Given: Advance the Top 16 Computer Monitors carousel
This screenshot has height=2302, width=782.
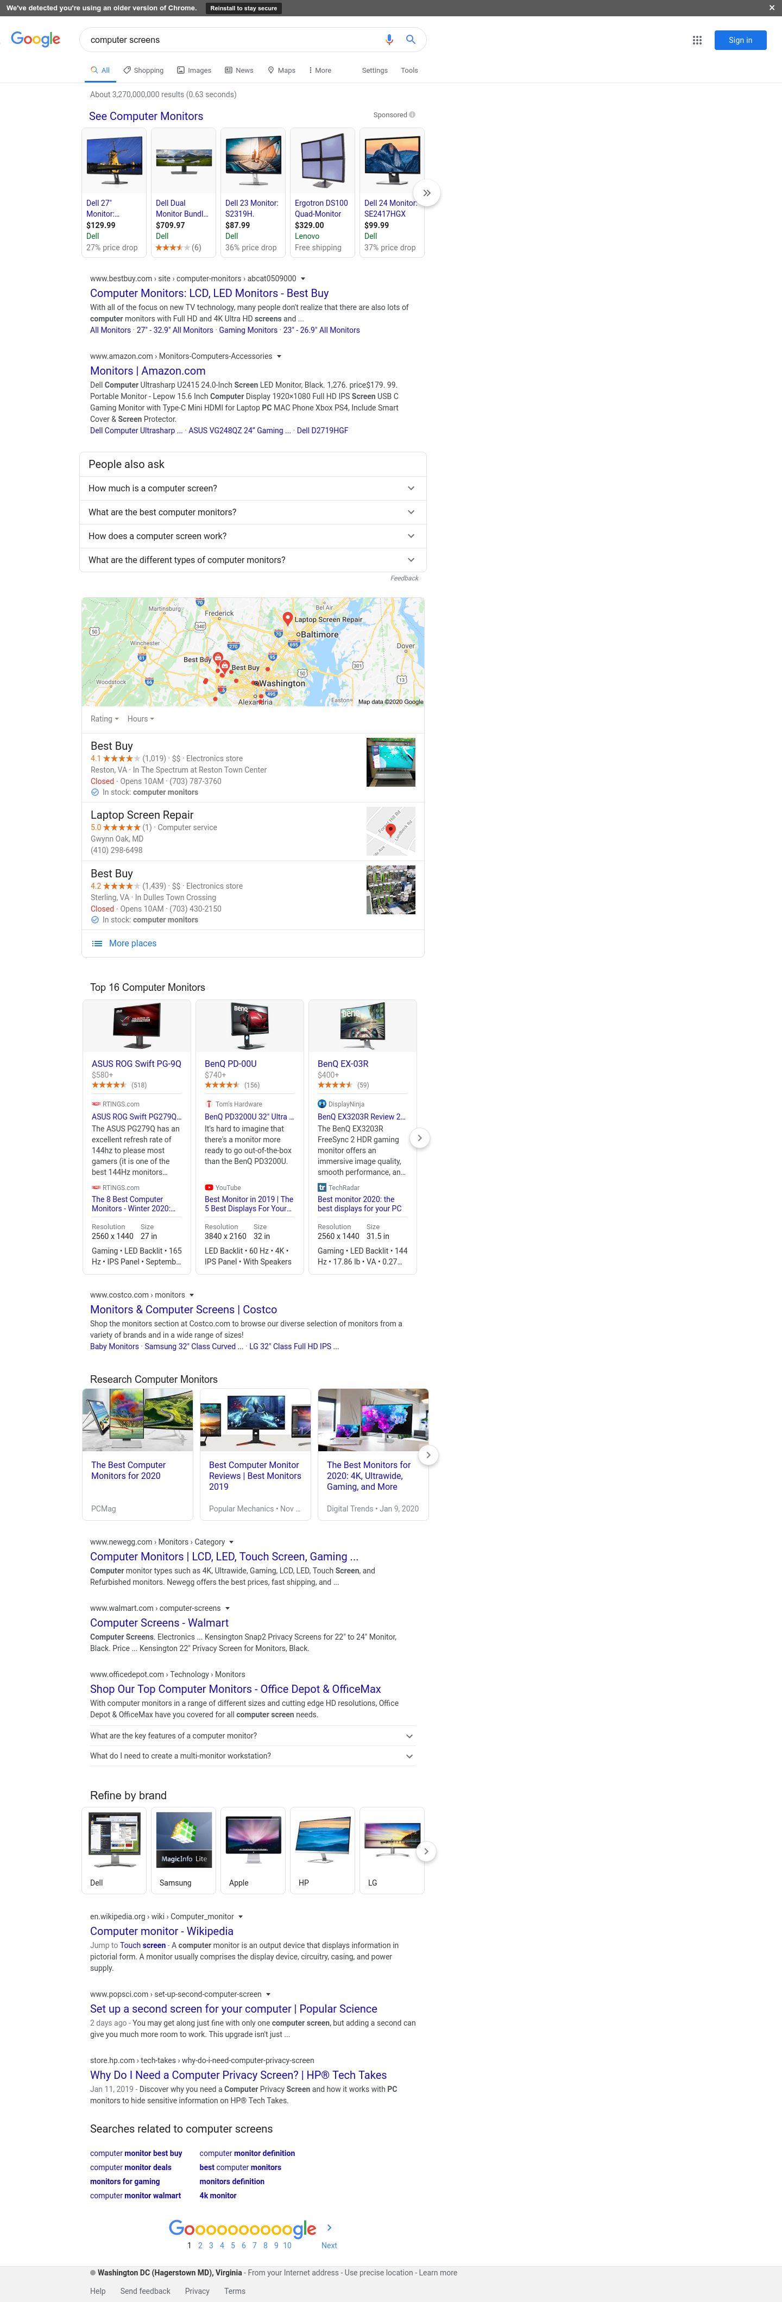Looking at the screenshot, I should click(419, 1137).
